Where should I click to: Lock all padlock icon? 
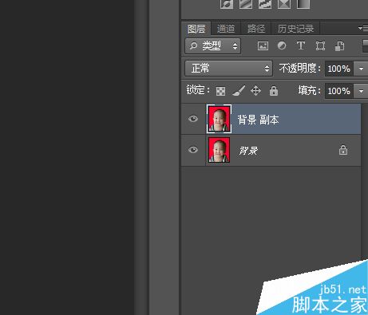pyautogui.click(x=274, y=91)
